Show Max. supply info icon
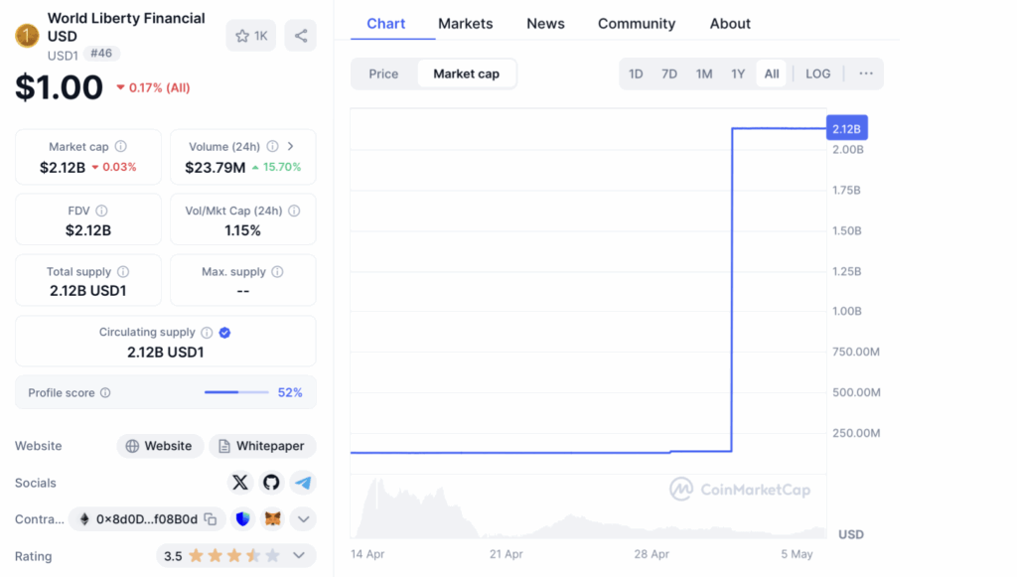Image resolution: width=1017 pixels, height=577 pixels. coord(278,272)
